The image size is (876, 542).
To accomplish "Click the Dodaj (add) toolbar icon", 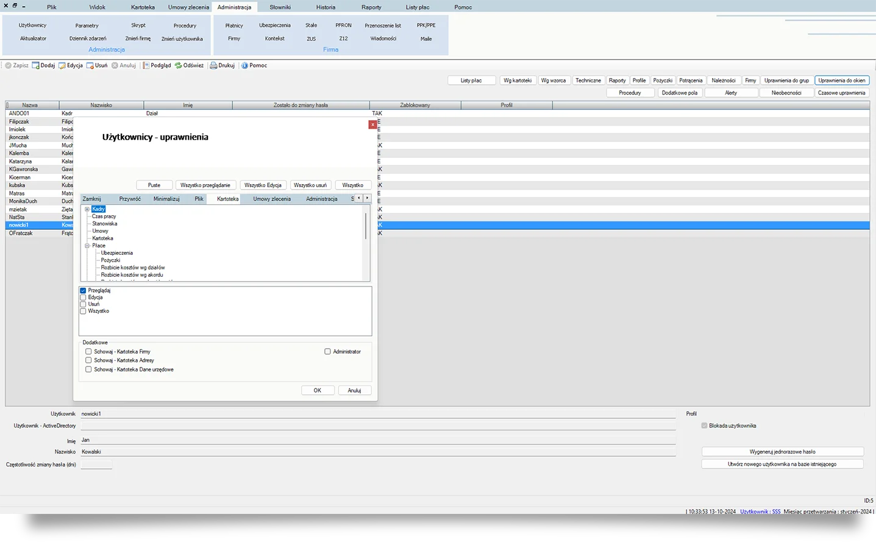I will tap(36, 65).
